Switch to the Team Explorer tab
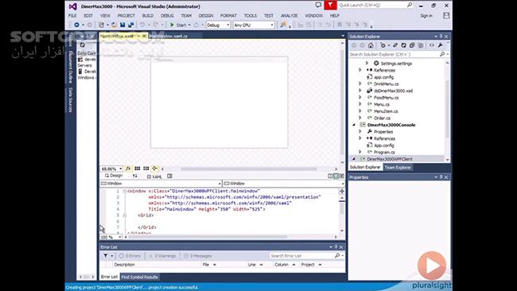Screen dimensions: 517x291 (x=398, y=168)
